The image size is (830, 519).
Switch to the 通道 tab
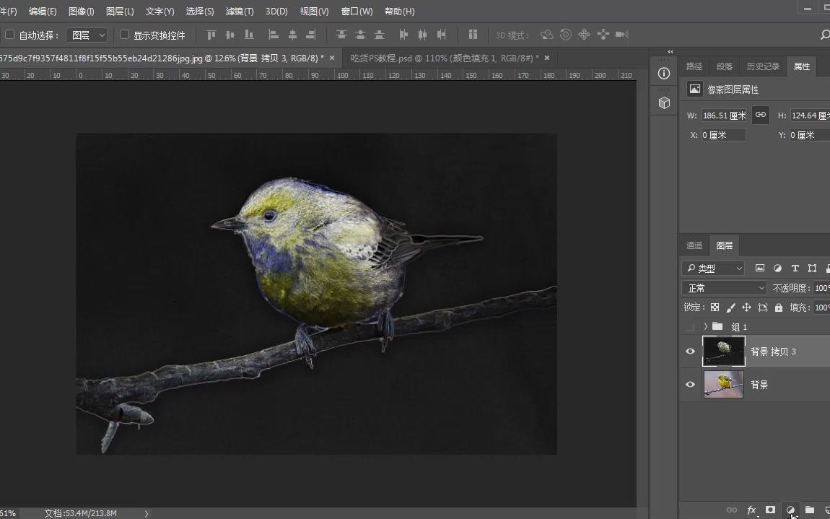694,245
